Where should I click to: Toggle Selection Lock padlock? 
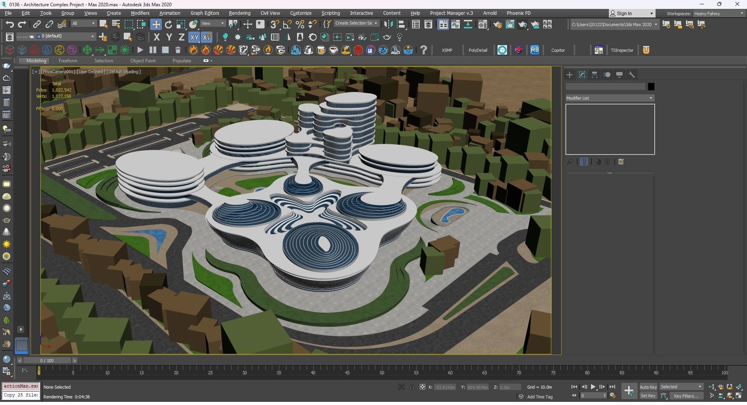click(412, 387)
